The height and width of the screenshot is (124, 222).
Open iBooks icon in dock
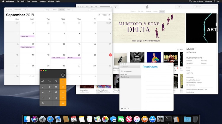coord(144,119)
